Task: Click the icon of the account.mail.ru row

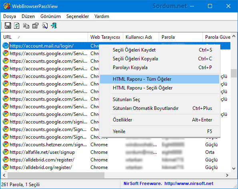Action: [6, 46]
